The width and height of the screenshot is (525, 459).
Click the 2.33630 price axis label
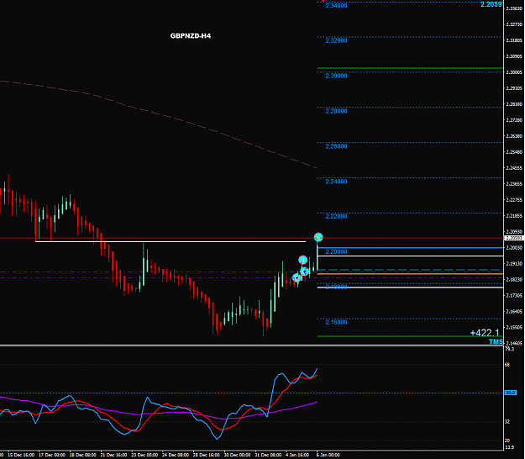pyautogui.click(x=514, y=8)
